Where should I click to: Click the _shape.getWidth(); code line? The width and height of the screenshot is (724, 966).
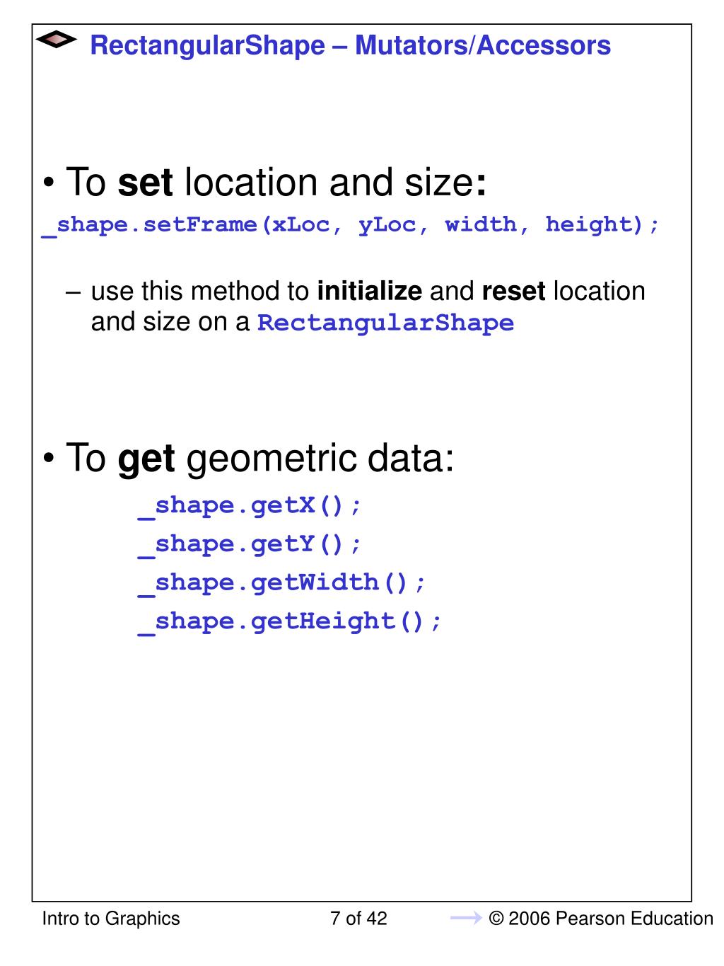[x=282, y=583]
